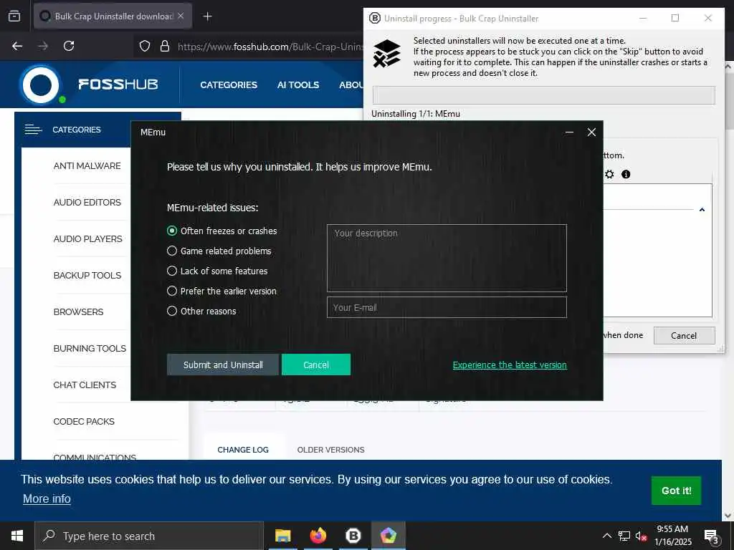The width and height of the screenshot is (734, 550).
Task: Switch to OLDER VERSIONS tab
Action: tap(330, 450)
